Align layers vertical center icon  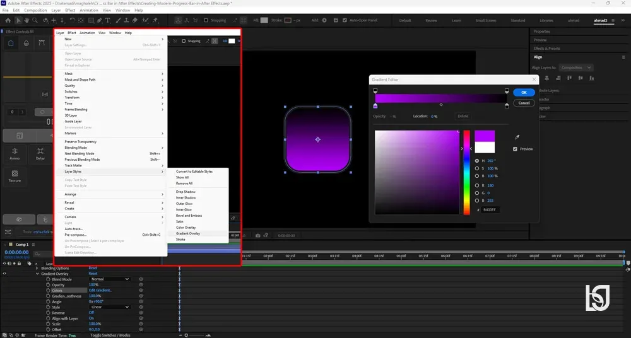coord(580,78)
